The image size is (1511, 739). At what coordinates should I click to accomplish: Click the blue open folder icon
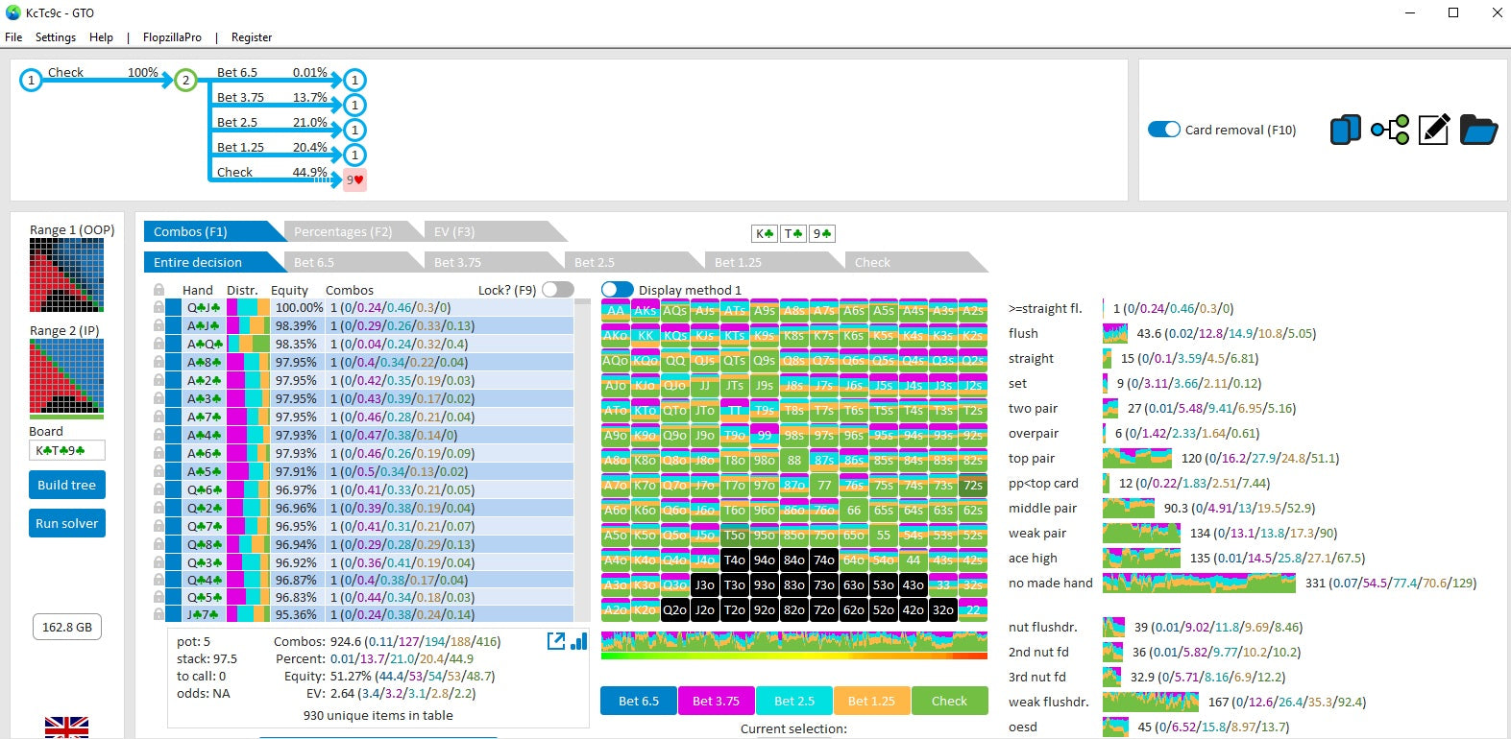tap(1478, 130)
